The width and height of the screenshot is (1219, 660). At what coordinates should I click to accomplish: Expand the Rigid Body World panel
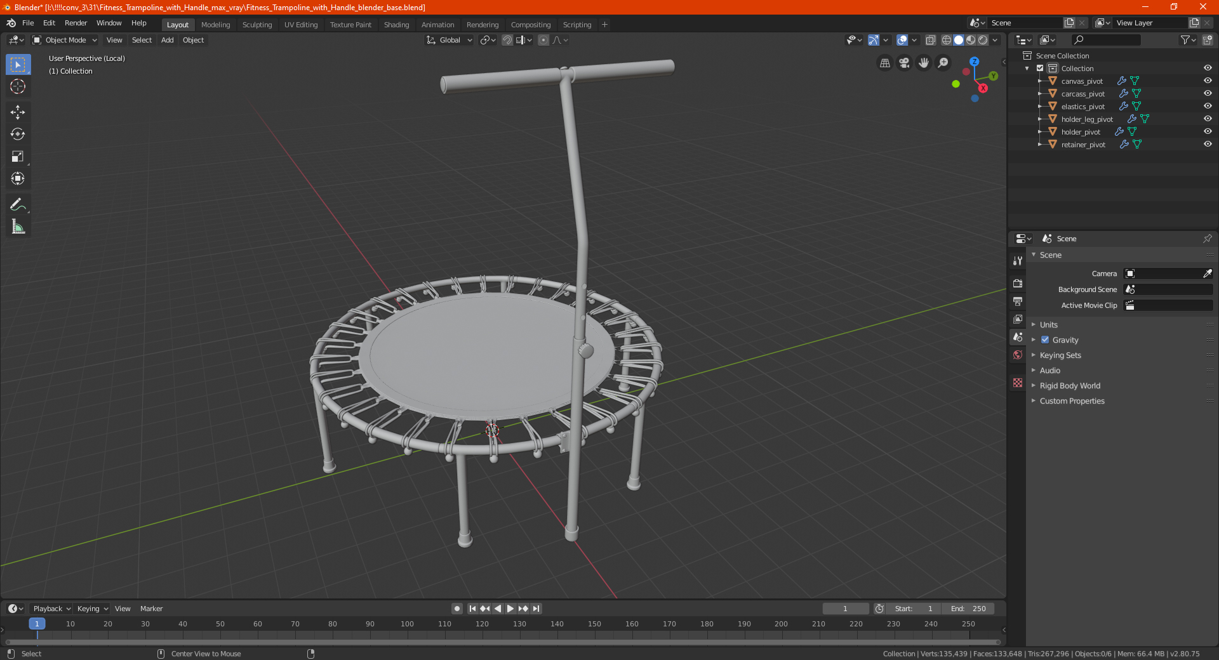coord(1070,386)
